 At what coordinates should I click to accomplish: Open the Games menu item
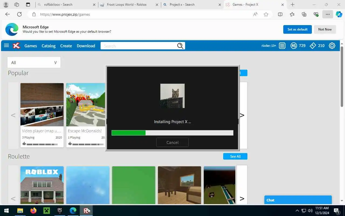click(x=31, y=46)
